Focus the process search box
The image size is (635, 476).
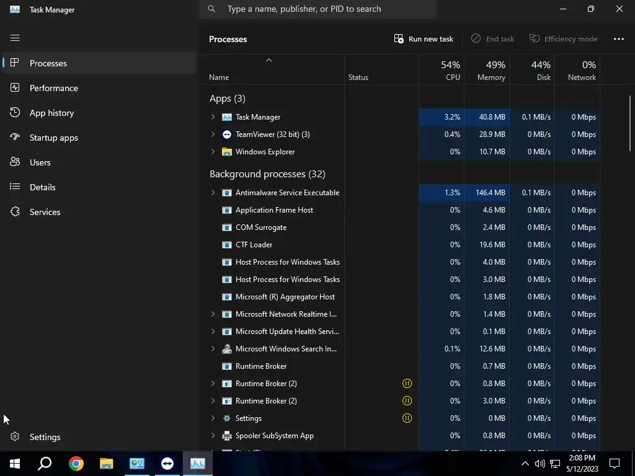click(317, 9)
